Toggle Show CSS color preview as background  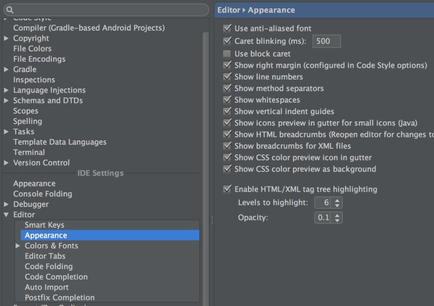[227, 169]
